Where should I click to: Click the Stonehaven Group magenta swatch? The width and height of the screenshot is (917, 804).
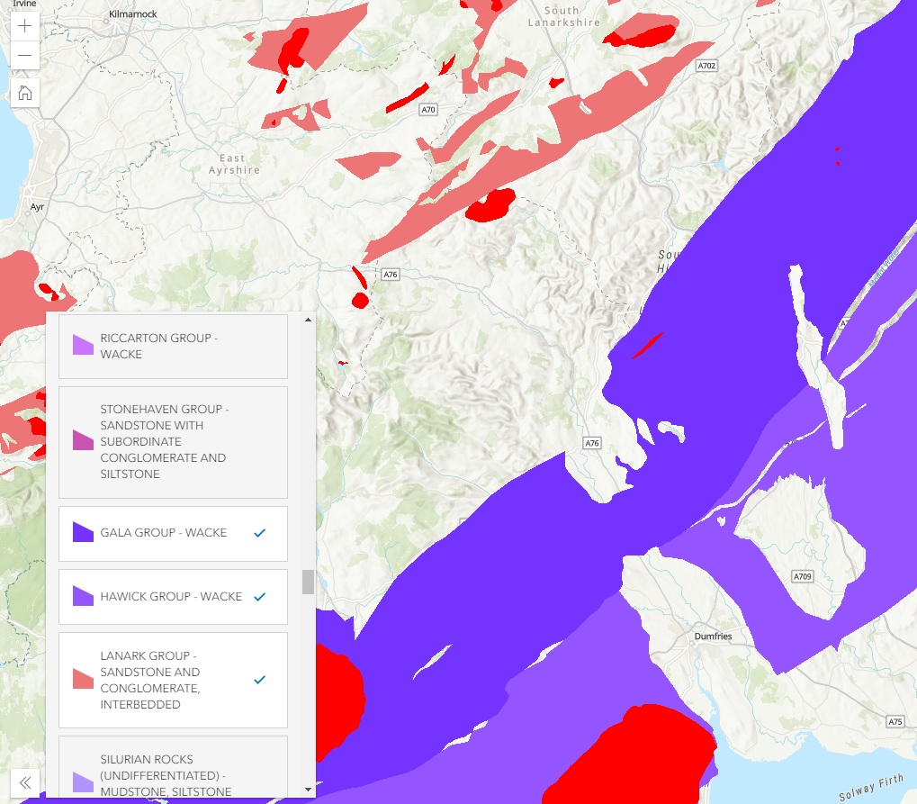(83, 440)
